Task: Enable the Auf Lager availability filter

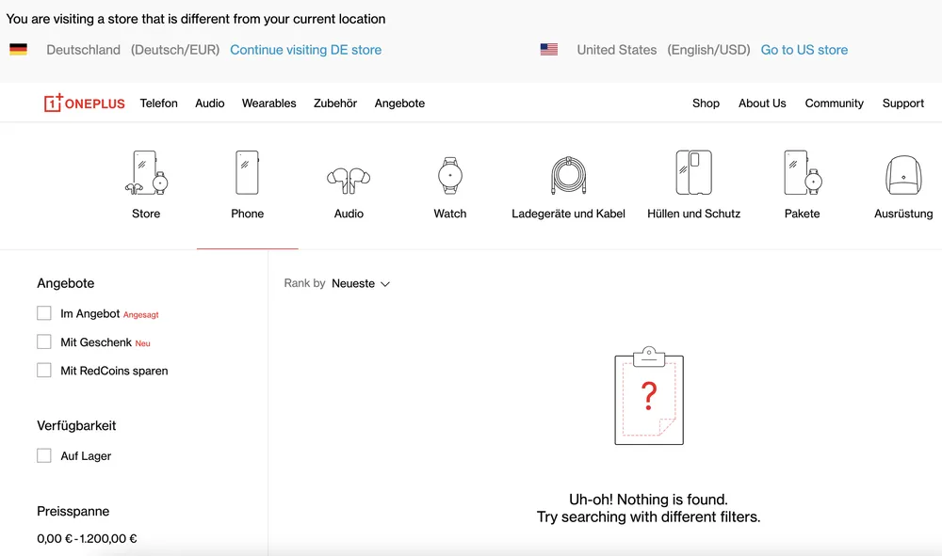Action: (x=43, y=455)
